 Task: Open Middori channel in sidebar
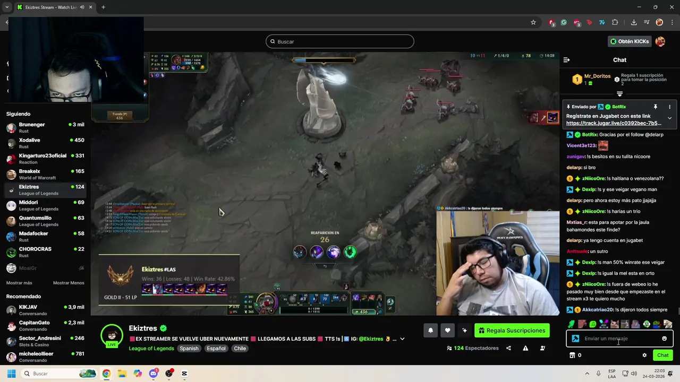45,205
